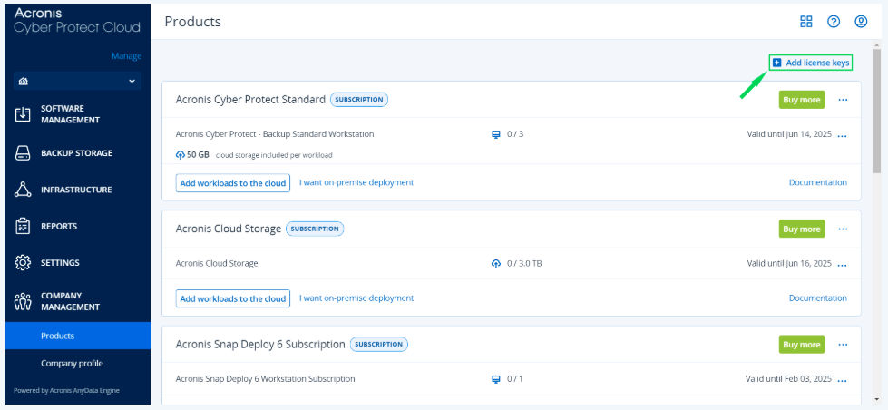Click the Software Management download icon
Image resolution: width=888 pixels, height=410 pixels.
[22, 114]
